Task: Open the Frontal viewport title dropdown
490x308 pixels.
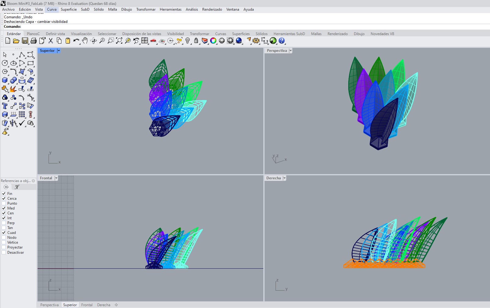Action: (56, 178)
